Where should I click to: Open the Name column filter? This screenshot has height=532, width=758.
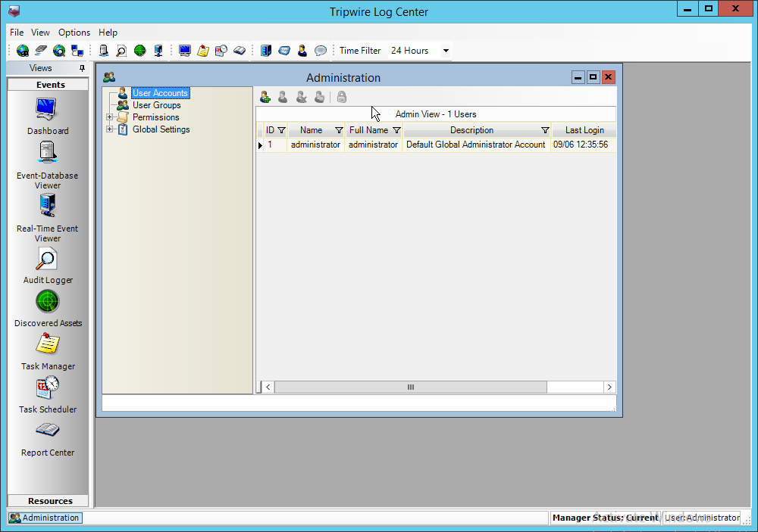tap(339, 130)
